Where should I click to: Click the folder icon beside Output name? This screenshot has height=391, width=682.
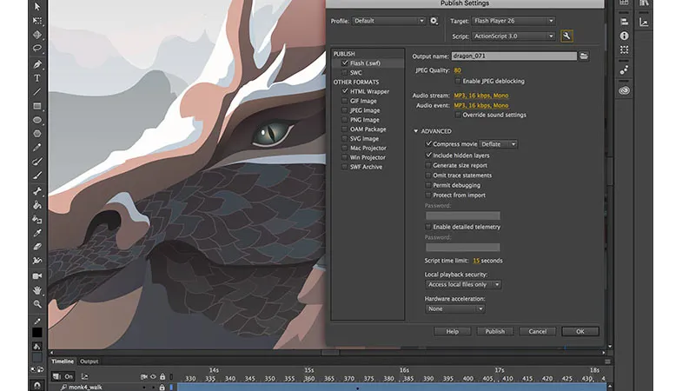pos(585,56)
